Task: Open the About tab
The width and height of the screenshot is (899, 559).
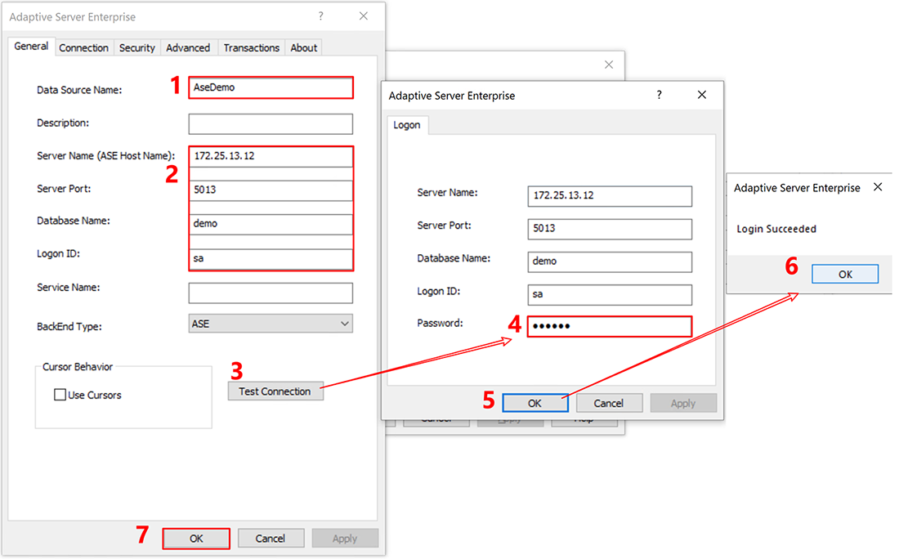Action: click(x=303, y=47)
